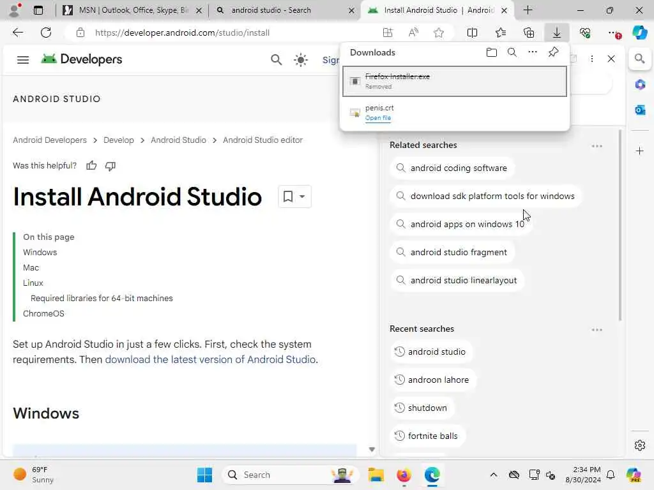
Task: Open the Outlook sidebar icon
Action: [x=640, y=110]
